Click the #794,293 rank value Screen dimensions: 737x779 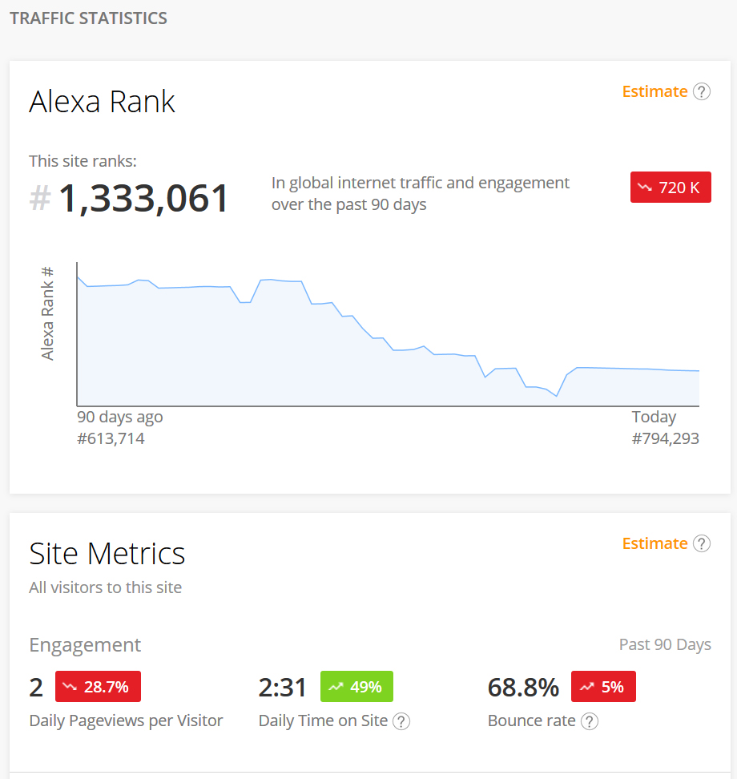(666, 438)
